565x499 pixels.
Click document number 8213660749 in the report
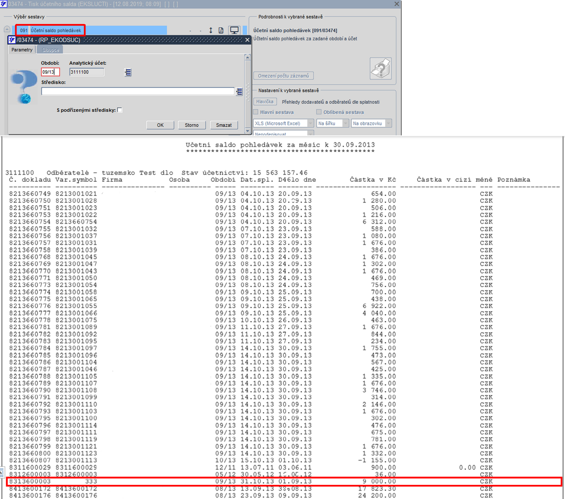tap(30, 193)
